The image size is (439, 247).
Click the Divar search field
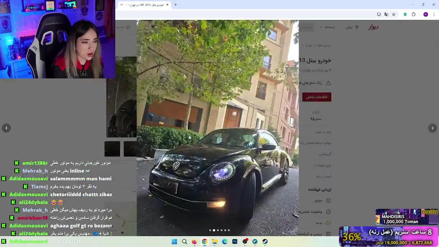point(306,27)
